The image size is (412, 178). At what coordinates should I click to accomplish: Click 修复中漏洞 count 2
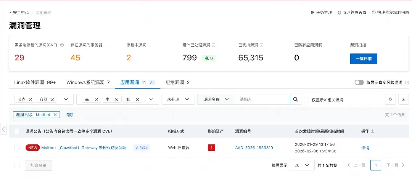tap(129, 58)
